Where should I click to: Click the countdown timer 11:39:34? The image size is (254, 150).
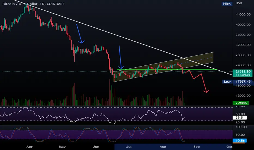tap(243, 75)
